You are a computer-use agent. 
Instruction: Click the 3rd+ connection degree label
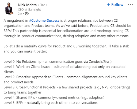44,5
